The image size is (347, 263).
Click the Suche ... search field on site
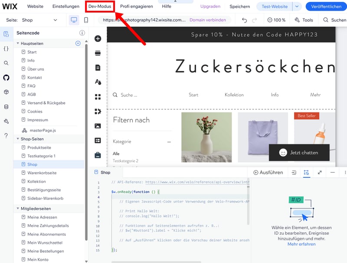(x=125, y=95)
